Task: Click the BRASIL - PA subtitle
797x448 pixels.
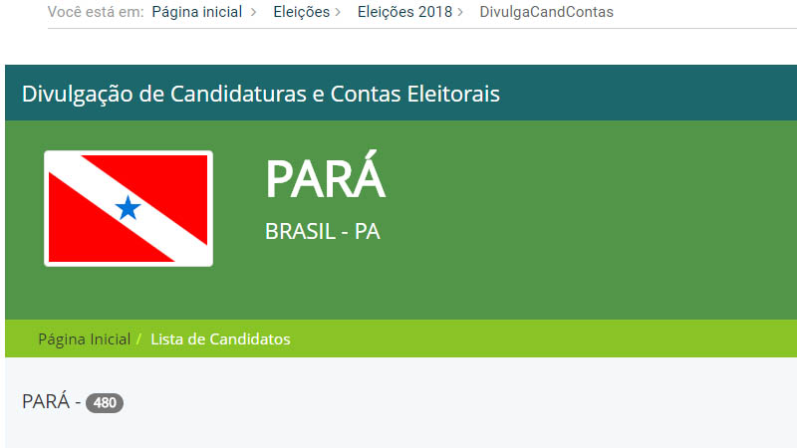Action: (x=323, y=232)
